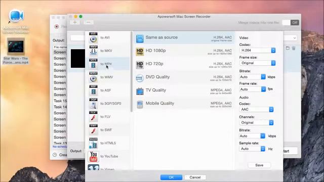The width and height of the screenshot is (324, 182).
Task: Click the HD 1080 preset icon
Action: pos(140,52)
